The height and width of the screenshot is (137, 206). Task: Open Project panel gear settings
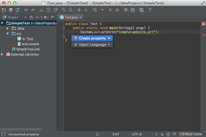pos(46,17)
